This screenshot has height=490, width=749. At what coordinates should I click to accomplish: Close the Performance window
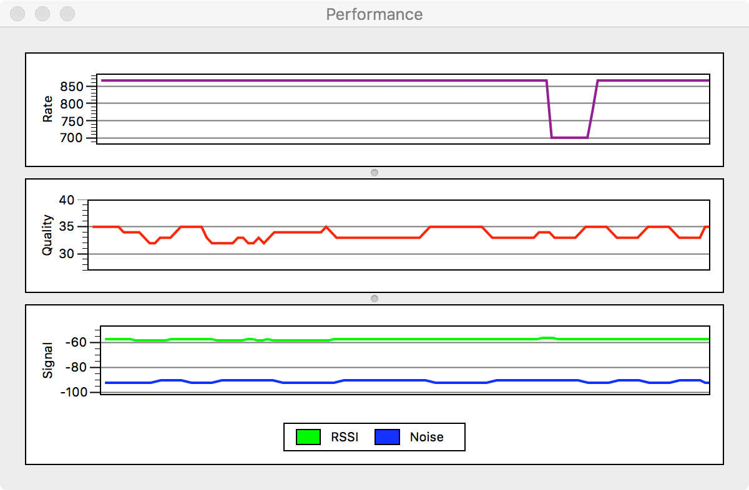point(19,14)
